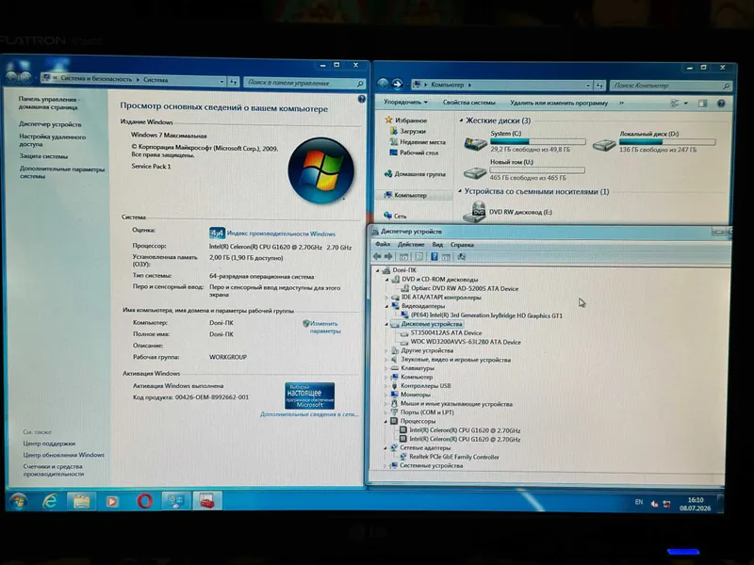Open the Вид menu in Device Manager
The width and height of the screenshot is (754, 565).
(x=437, y=245)
